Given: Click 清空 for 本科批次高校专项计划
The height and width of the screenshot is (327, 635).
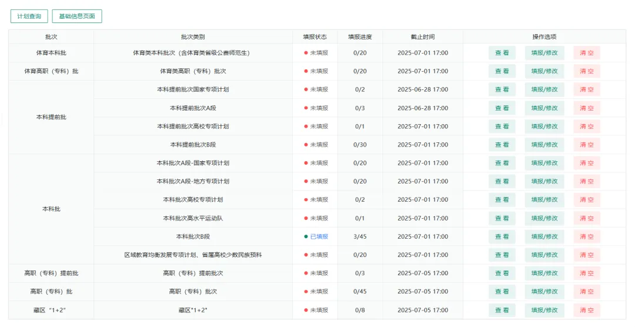Looking at the screenshot, I should pos(586,200).
